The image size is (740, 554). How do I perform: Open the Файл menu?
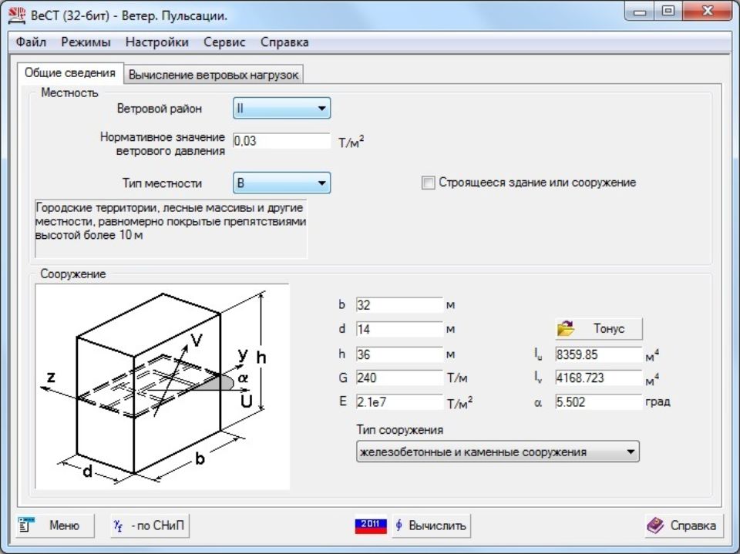pos(31,42)
